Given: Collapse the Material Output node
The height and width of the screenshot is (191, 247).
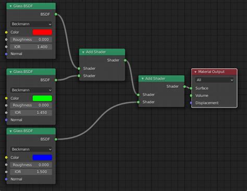Looking at the screenshot, I should (195, 72).
